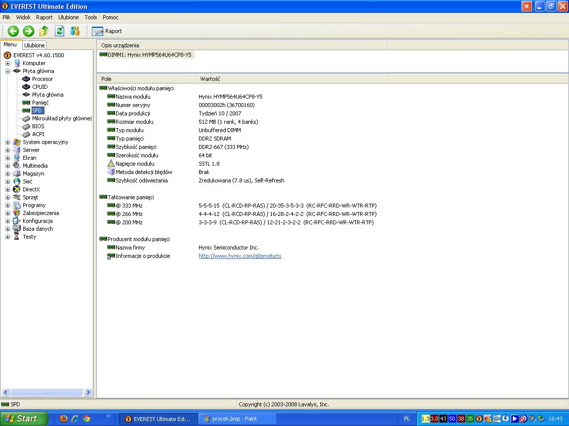The width and height of the screenshot is (569, 426).
Task: Expand the Ekran tree node
Action: pyautogui.click(x=7, y=158)
